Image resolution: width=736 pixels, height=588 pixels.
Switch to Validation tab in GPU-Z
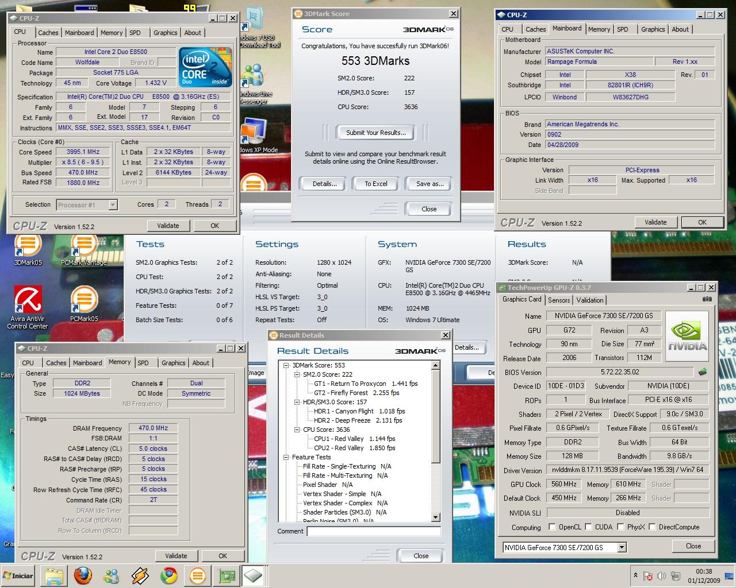tap(590, 300)
